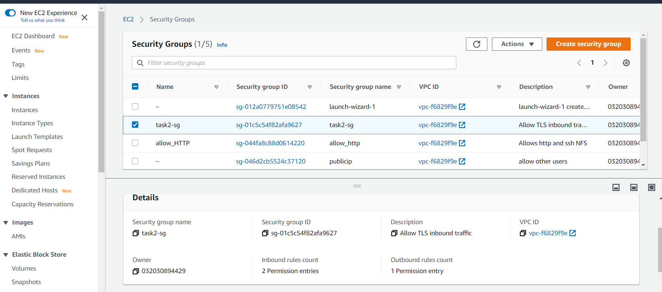Collapse Elastic Block Store section
Image resolution: width=662 pixels, height=292 pixels.
pos(6,255)
